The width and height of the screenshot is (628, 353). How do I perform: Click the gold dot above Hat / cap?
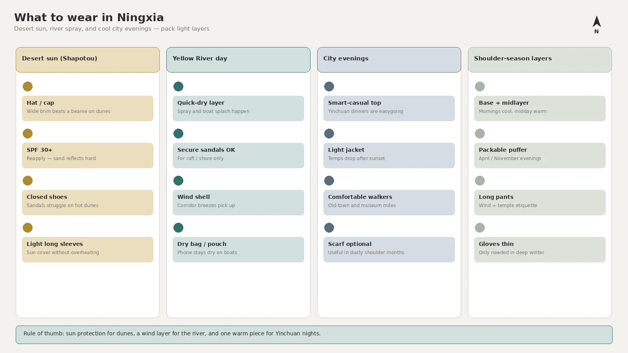27,86
